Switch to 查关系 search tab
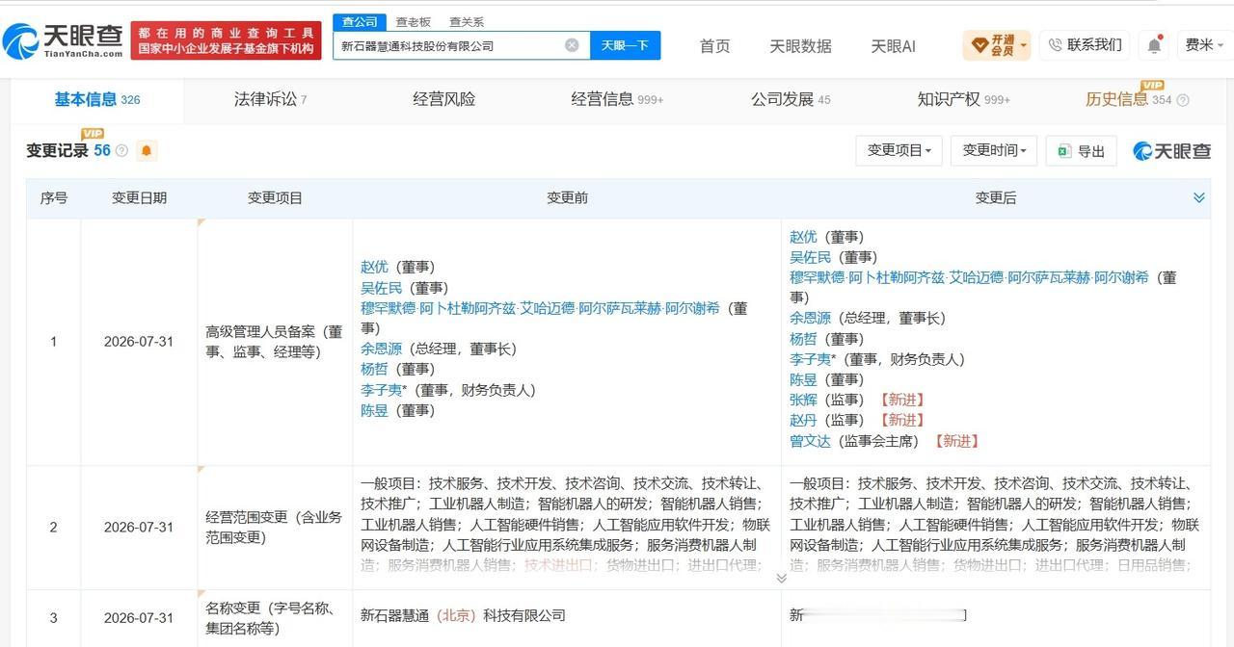1234x647 pixels. 467,21
